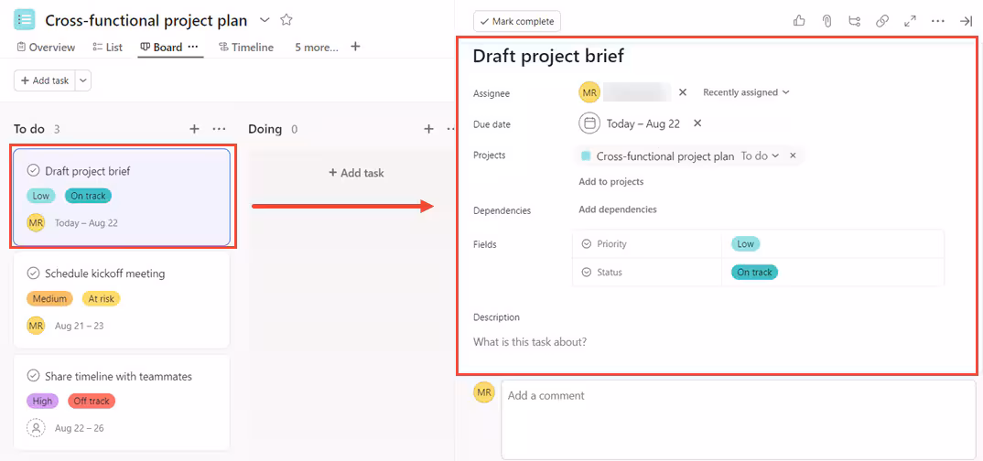The width and height of the screenshot is (983, 461).
Task: Click the thumbs-up like icon
Action: [799, 21]
